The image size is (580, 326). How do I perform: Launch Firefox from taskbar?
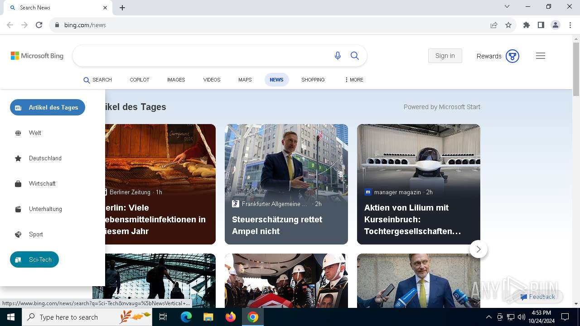point(231,317)
